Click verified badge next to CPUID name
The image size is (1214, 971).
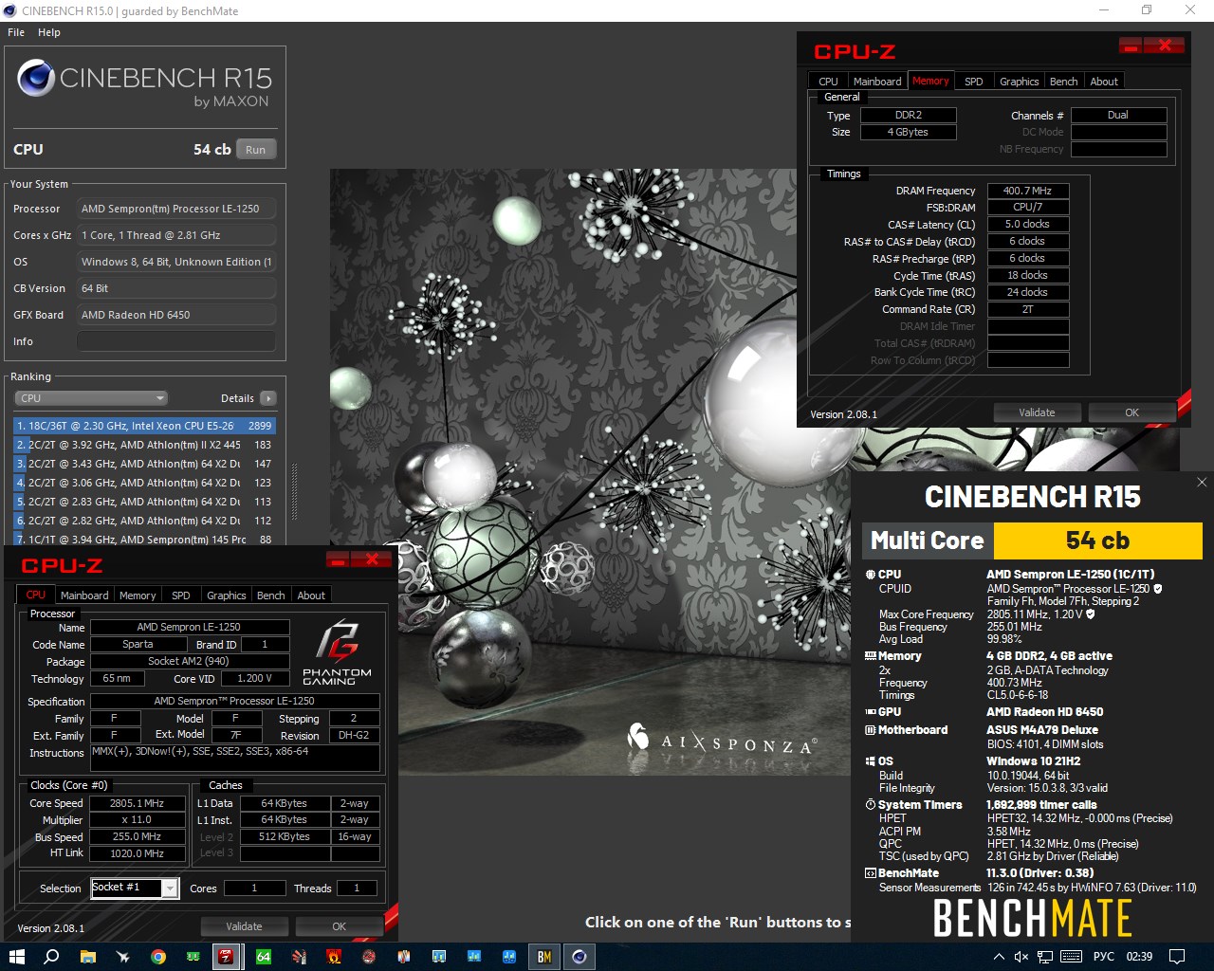click(1158, 589)
